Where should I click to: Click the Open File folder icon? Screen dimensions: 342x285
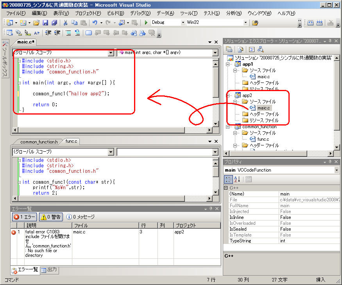[x=36, y=23]
